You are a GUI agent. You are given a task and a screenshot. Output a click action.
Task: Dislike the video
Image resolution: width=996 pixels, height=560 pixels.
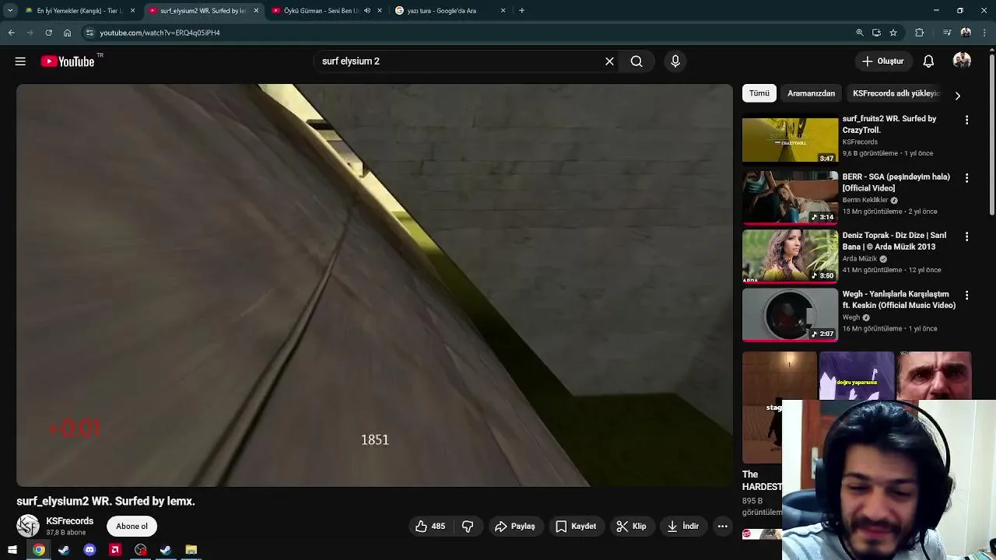[468, 527]
